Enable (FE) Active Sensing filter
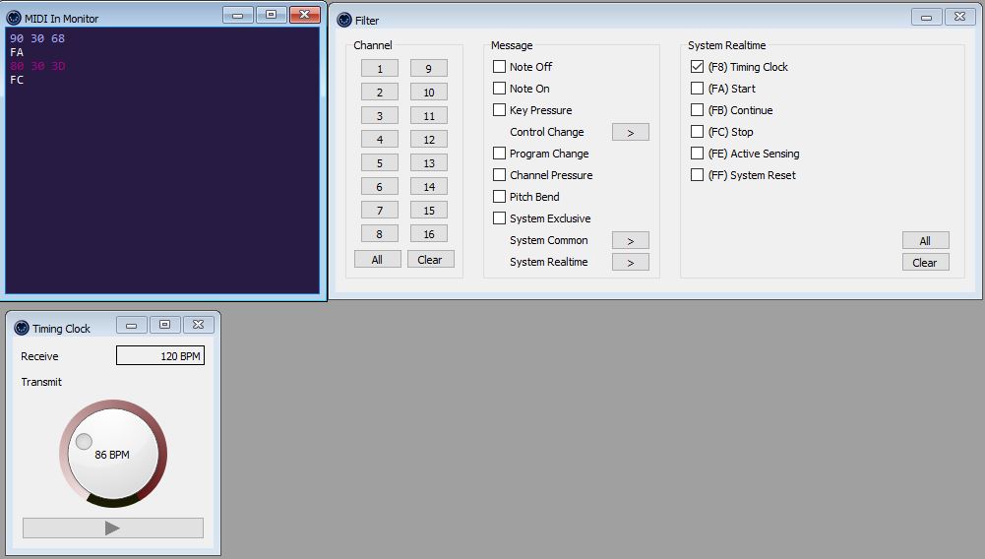Image resolution: width=985 pixels, height=559 pixels. pyautogui.click(x=697, y=154)
